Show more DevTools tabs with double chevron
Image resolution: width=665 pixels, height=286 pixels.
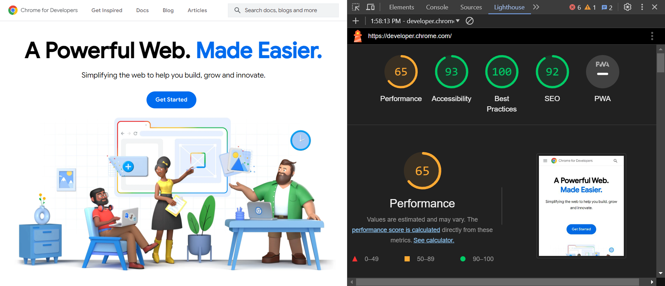click(536, 7)
